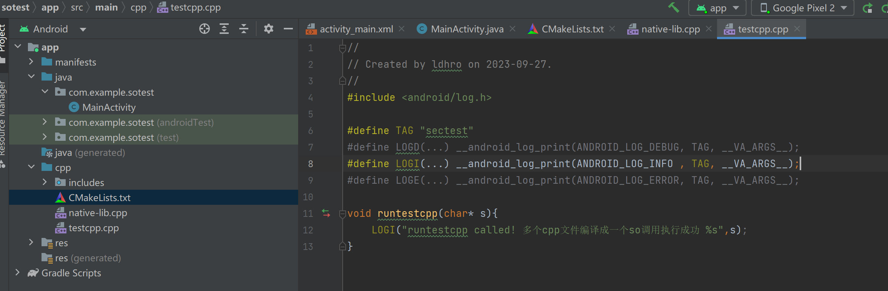Expand the manifests folder
The image size is (888, 291).
click(31, 62)
